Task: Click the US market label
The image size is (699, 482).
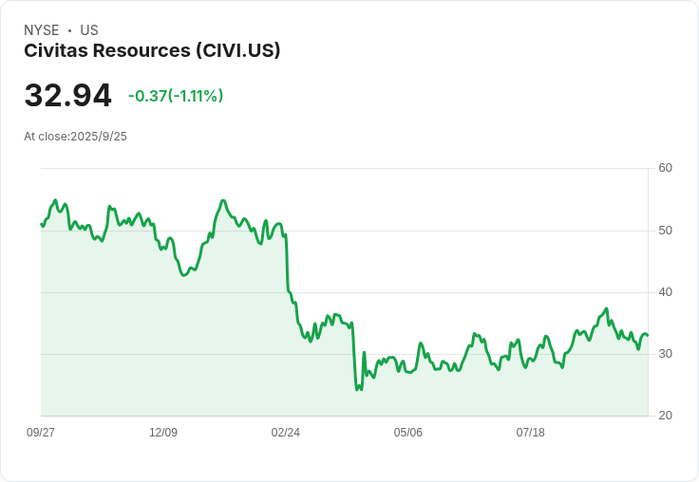Action: 89,30
